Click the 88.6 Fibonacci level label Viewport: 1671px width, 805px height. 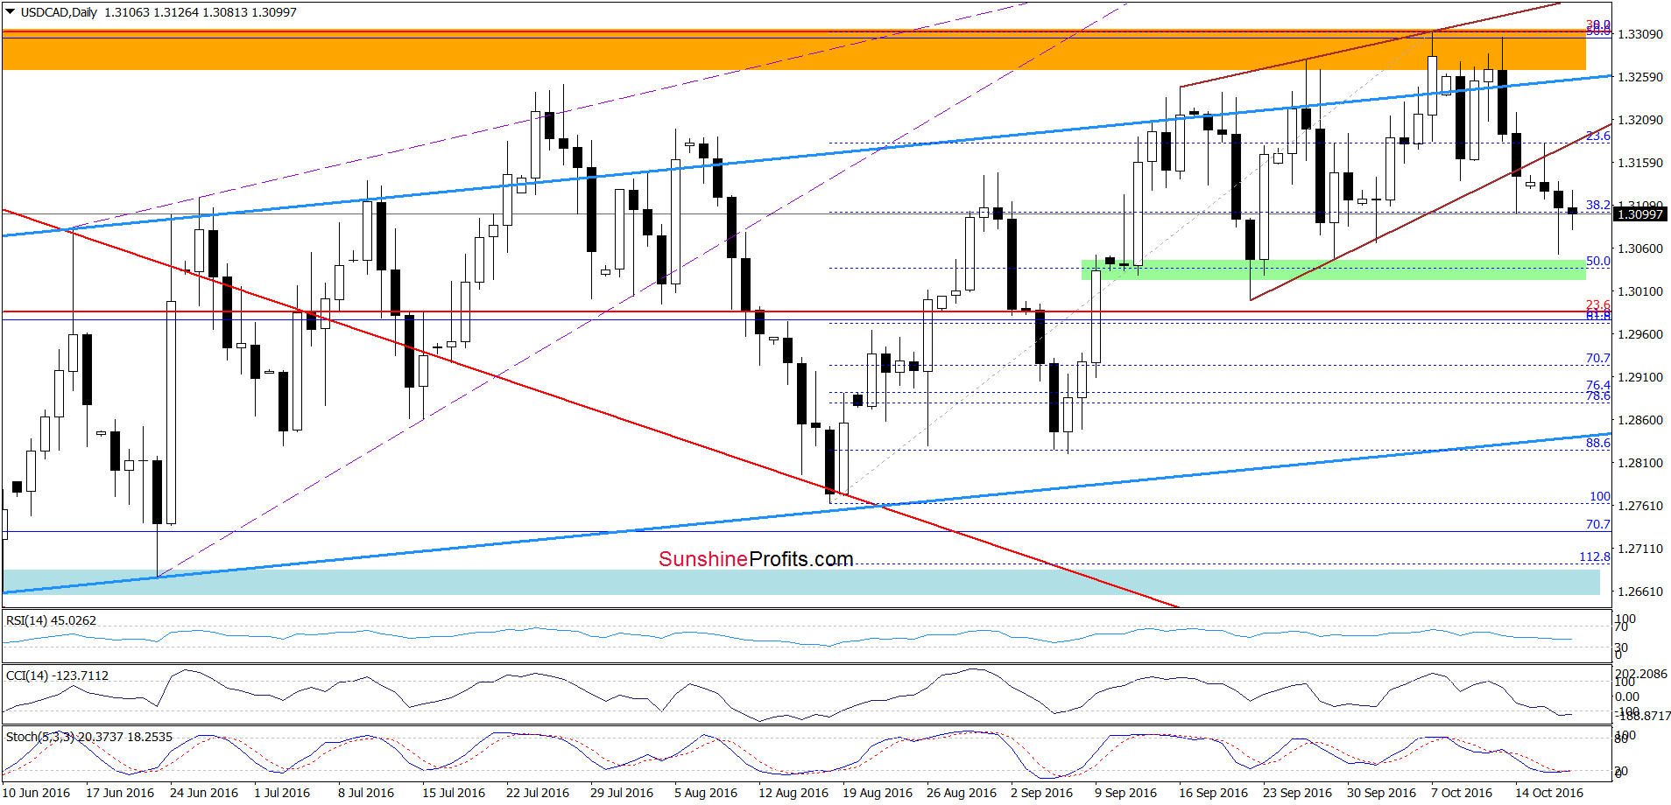coord(1597,443)
